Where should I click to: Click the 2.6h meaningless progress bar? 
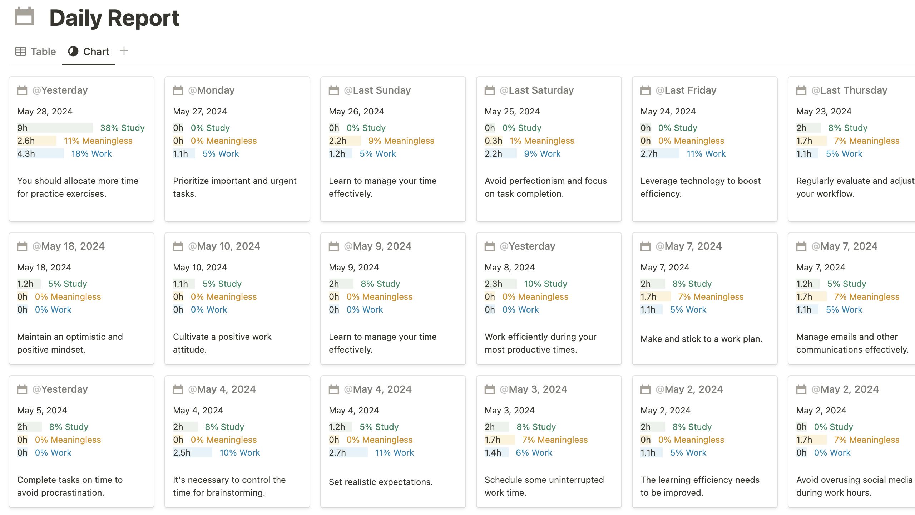tap(37, 141)
